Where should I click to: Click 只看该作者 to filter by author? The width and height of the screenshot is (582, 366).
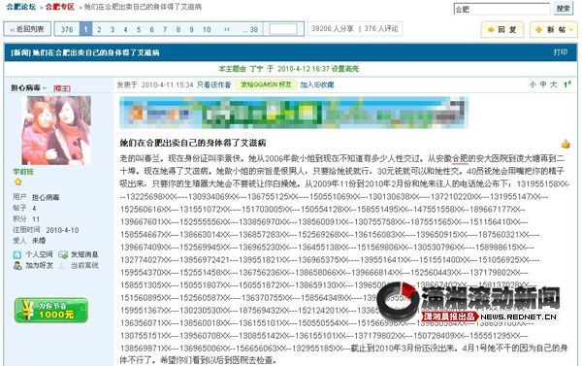click(x=213, y=84)
